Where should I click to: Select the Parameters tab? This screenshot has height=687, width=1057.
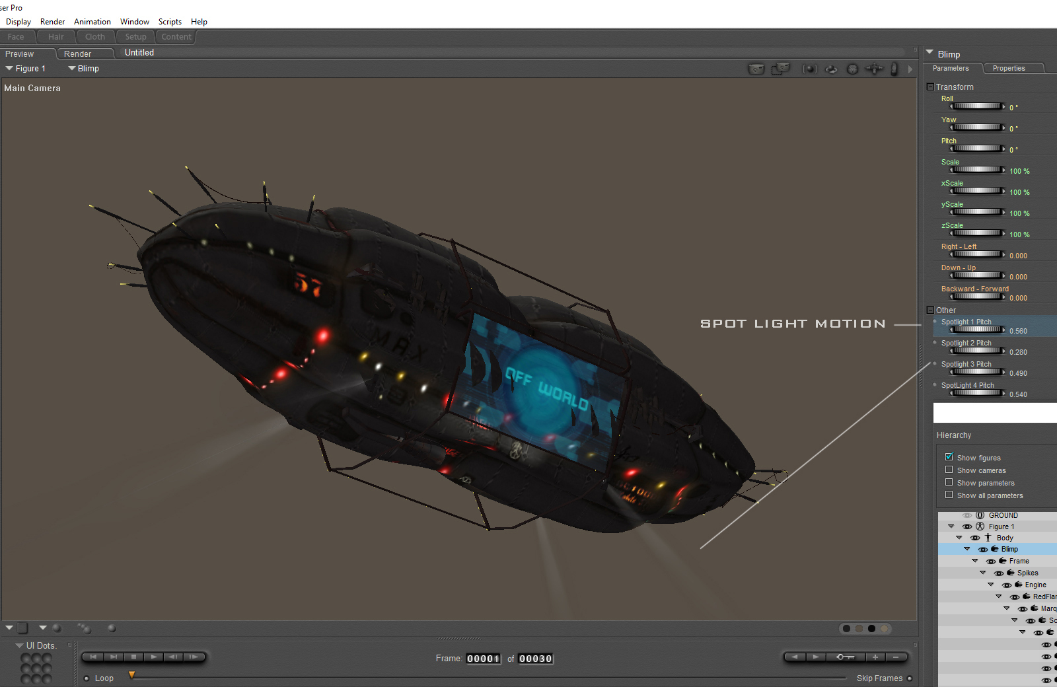click(x=951, y=68)
